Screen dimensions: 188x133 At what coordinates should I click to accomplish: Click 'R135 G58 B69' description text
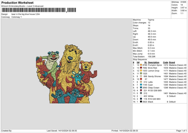click(155, 91)
